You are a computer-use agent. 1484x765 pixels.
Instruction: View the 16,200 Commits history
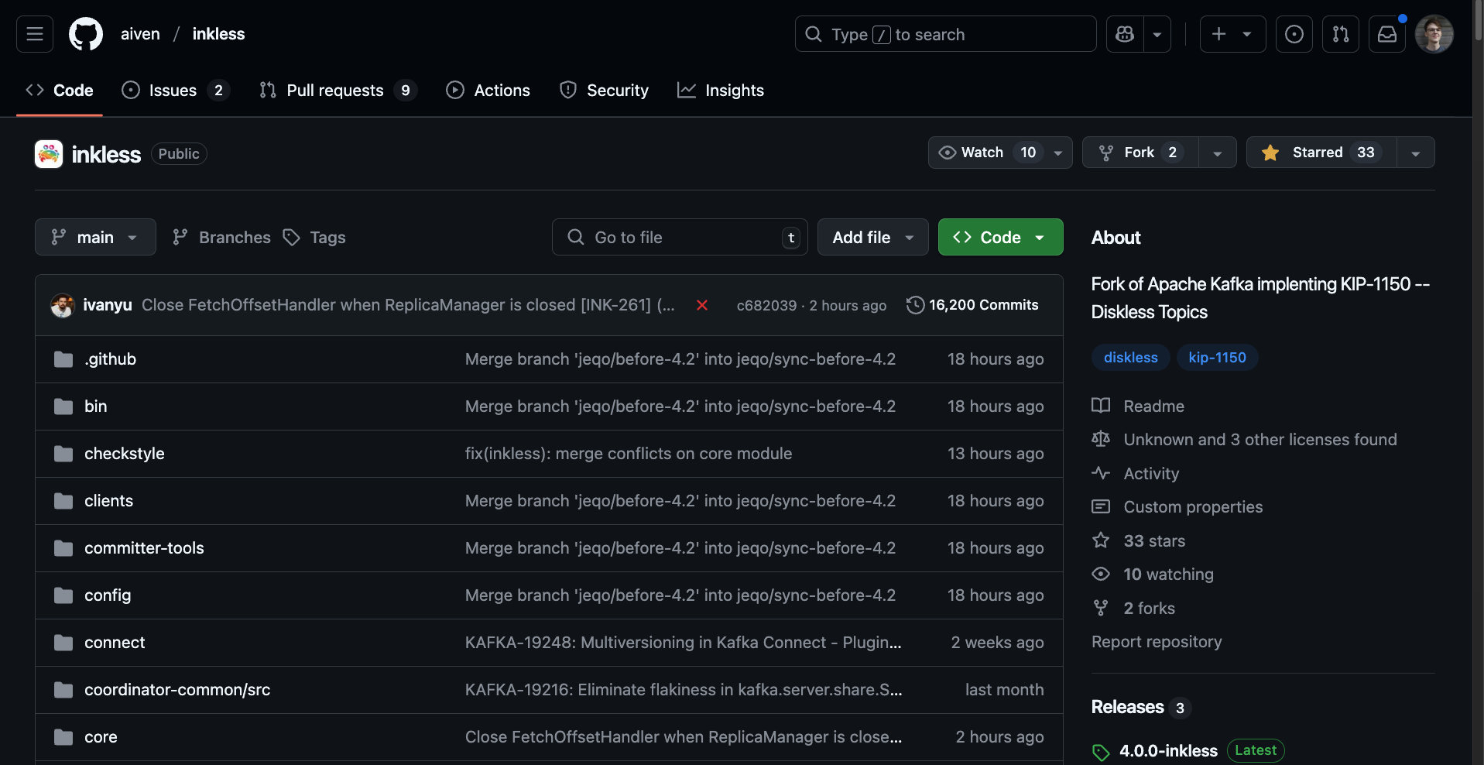pos(972,305)
